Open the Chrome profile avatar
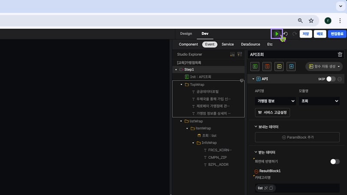 point(328,20)
